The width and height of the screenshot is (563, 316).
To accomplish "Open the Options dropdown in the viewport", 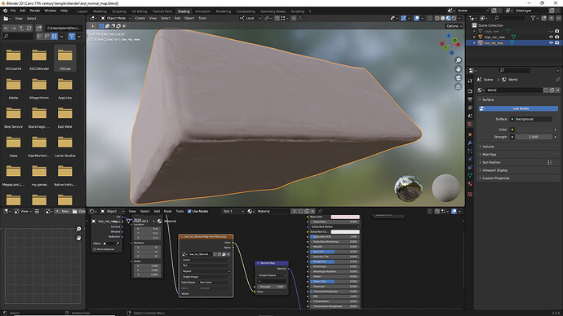I will 454,26.
